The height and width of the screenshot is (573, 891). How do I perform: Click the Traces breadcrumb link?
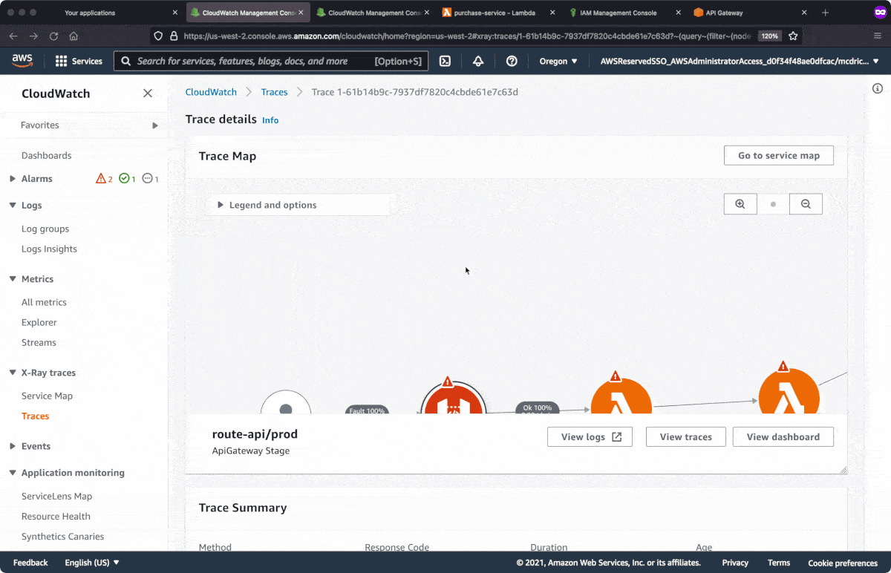point(274,91)
